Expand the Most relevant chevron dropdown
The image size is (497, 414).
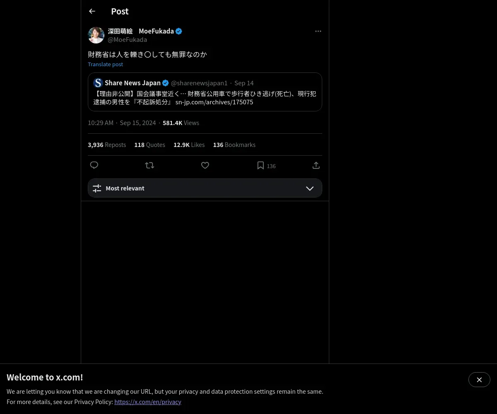(x=310, y=188)
